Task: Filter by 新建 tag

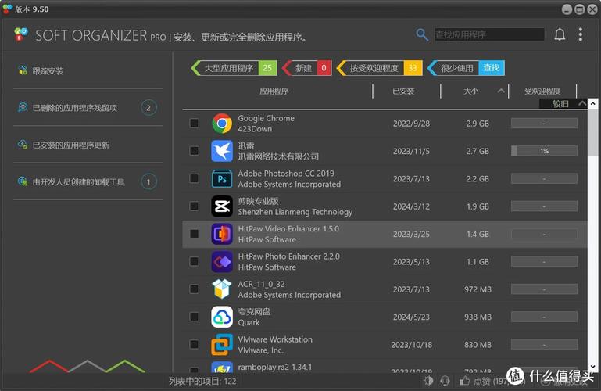Action: coord(306,68)
